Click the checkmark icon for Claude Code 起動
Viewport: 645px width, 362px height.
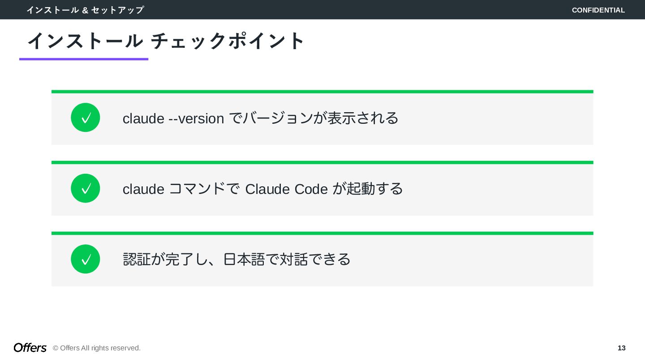(x=85, y=188)
